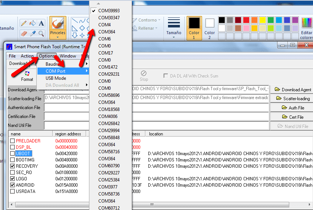Uncheck the RECOVERY checkbox
This screenshot has width=313, height=210.
coord(12,166)
